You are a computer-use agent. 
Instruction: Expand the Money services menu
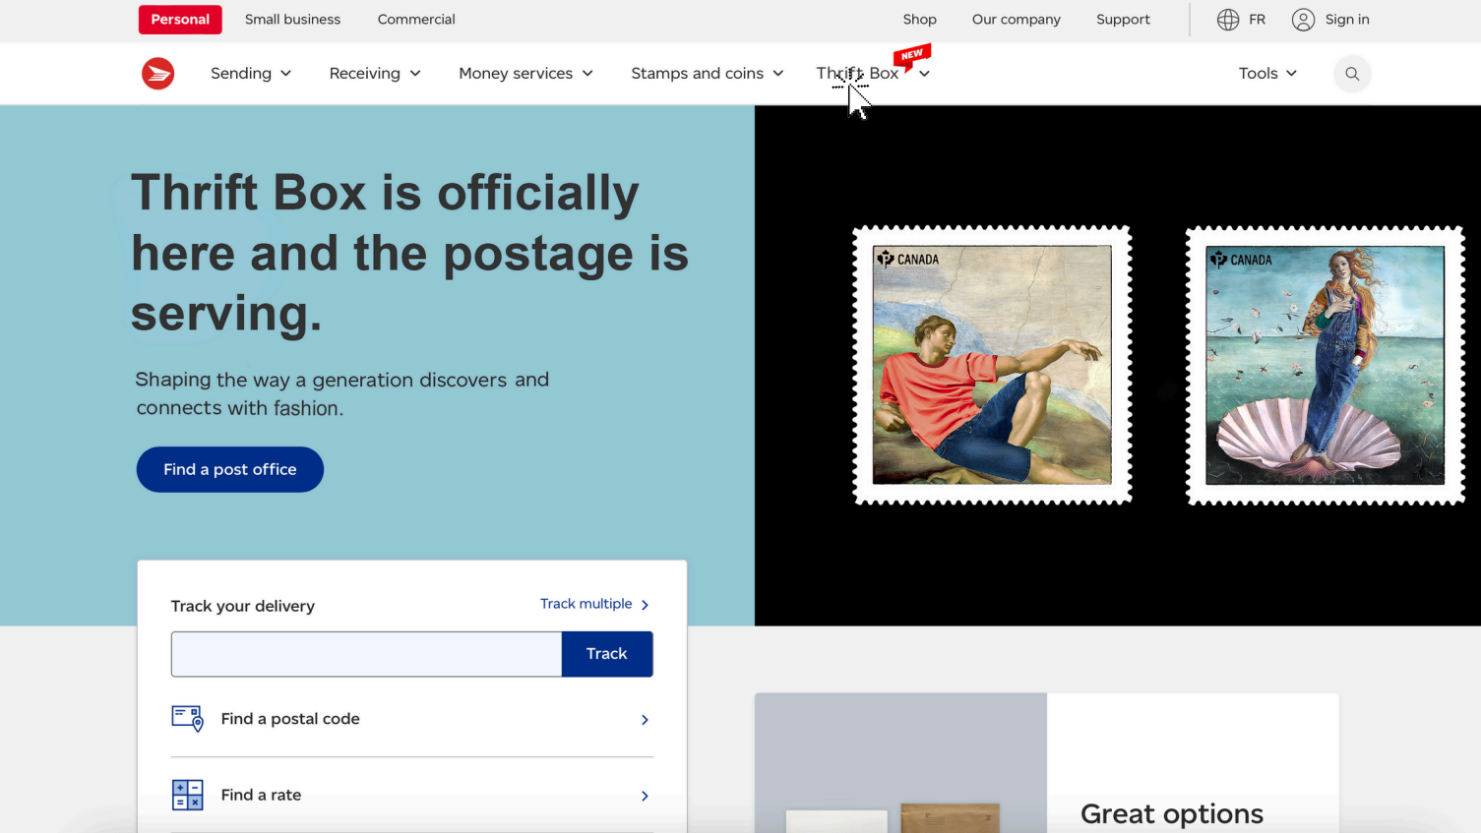point(525,74)
